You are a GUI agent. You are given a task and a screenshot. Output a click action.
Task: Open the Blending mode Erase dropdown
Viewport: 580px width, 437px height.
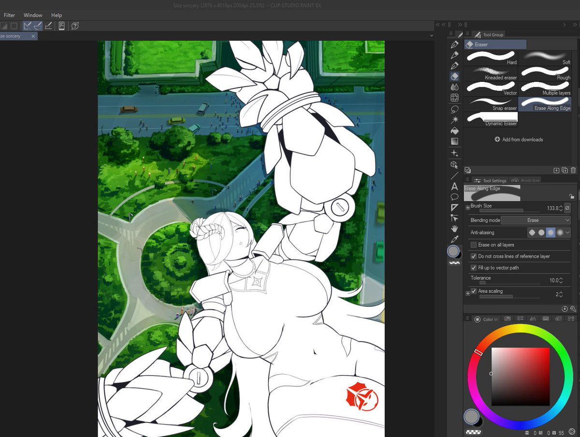coord(536,220)
